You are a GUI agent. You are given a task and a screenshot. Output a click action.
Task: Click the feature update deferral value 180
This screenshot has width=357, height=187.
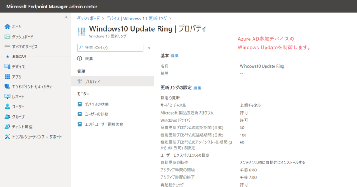click(243, 135)
